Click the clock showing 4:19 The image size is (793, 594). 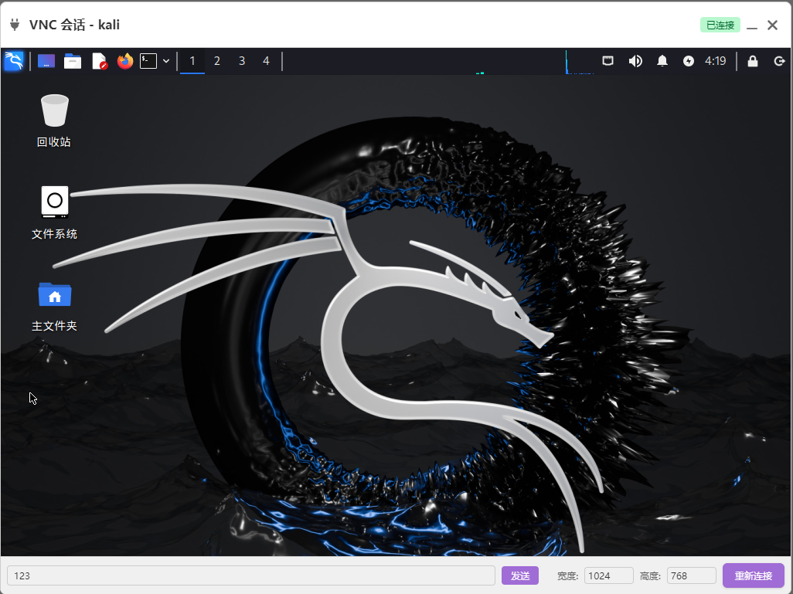pyautogui.click(x=715, y=61)
